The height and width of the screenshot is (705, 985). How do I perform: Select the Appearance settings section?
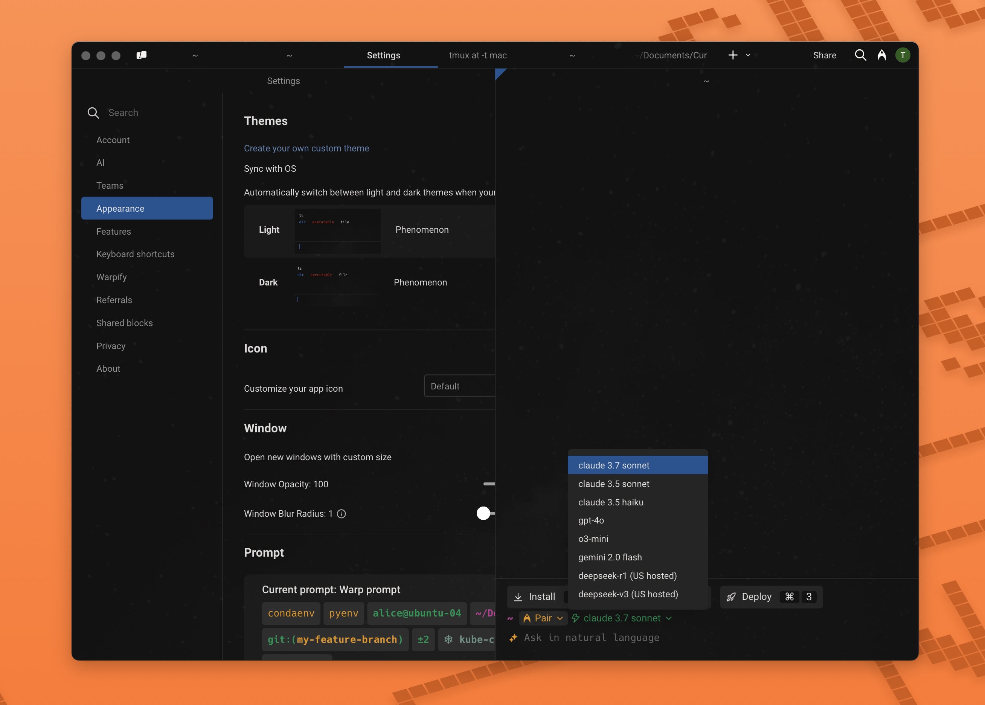tap(147, 208)
